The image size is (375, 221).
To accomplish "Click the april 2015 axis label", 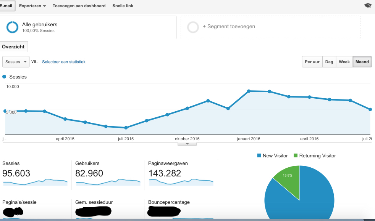I will click(x=65, y=139).
